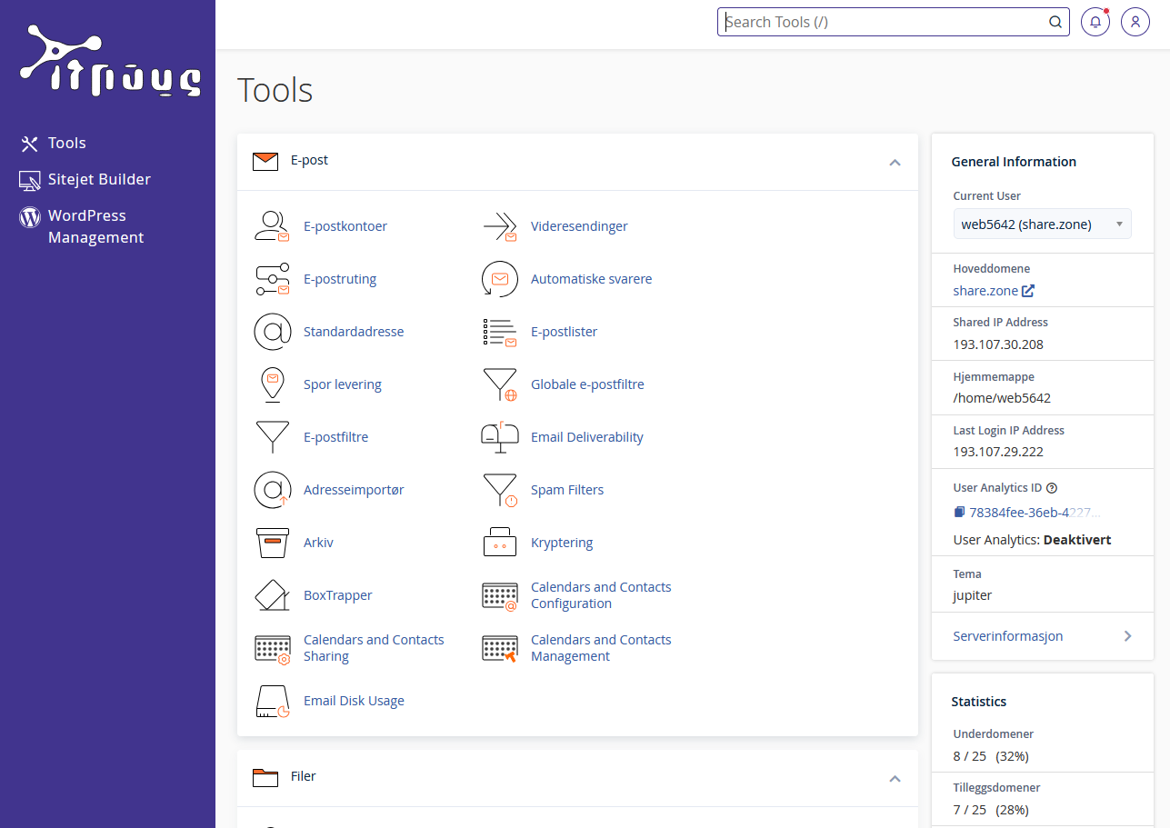Collapse the Filer section
The image size is (1170, 828).
click(x=895, y=778)
